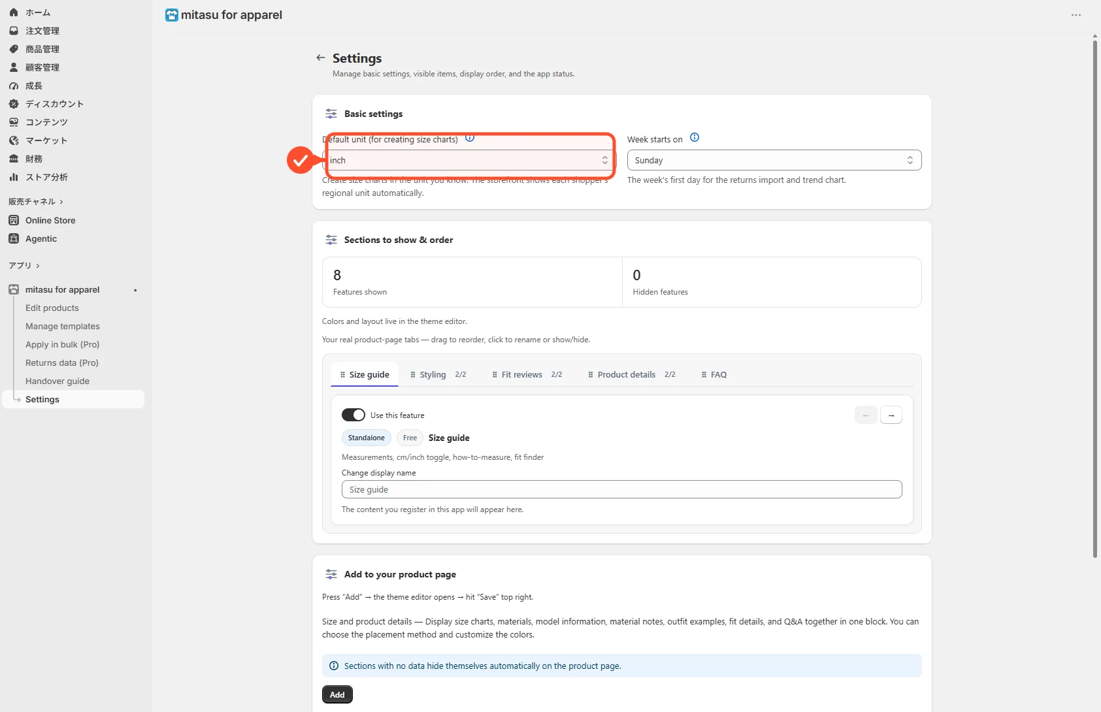This screenshot has height=712, width=1101.
Task: Click the mitasu for apparel sidebar icon
Action: [x=14, y=289]
